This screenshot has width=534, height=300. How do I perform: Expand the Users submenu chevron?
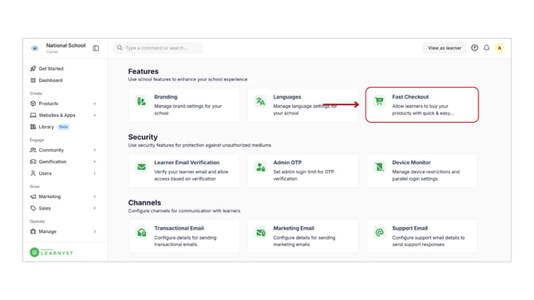(95, 173)
